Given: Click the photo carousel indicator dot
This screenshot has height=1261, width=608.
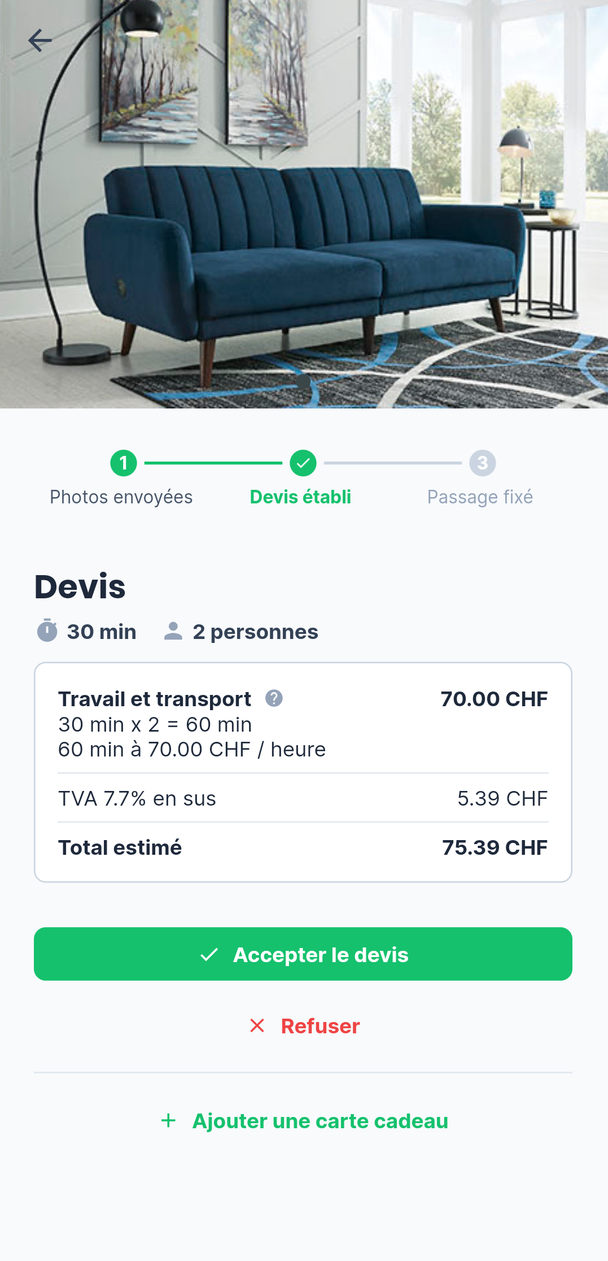Looking at the screenshot, I should tap(304, 381).
